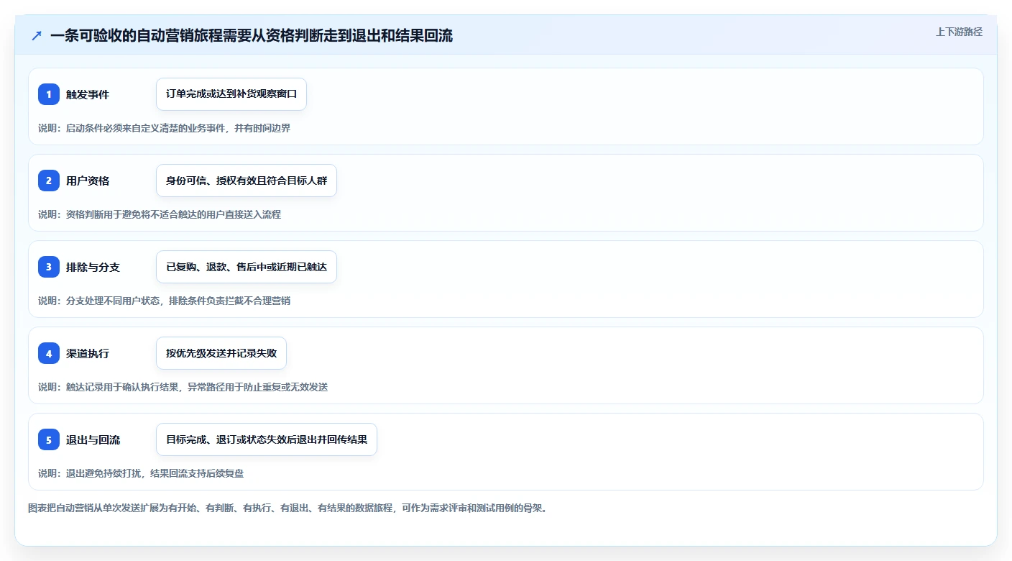This screenshot has height=561, width=1012.
Task: Click the 订单完成或达到补货观察窗口 chip
Action: pos(231,94)
